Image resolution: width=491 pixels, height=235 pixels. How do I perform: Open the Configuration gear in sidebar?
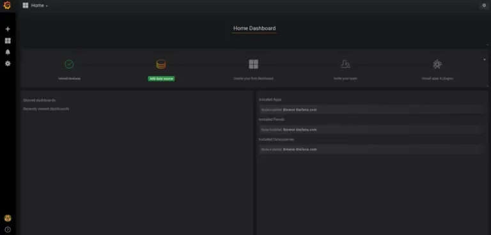(x=8, y=63)
